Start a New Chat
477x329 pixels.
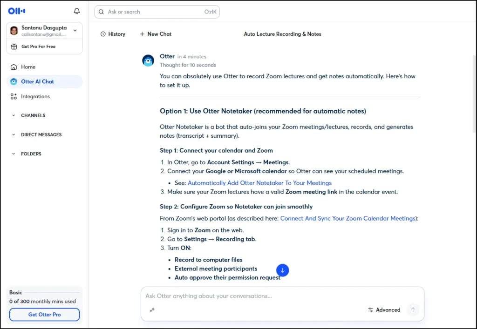(156, 34)
